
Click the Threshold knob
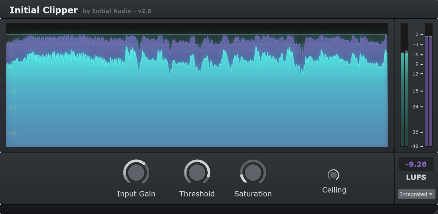pos(197,172)
